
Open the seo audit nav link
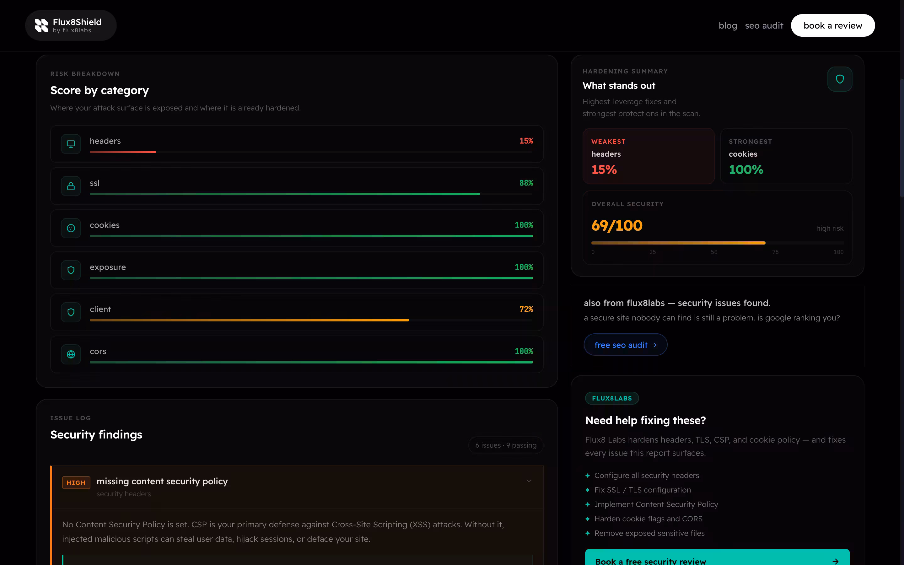click(x=764, y=25)
